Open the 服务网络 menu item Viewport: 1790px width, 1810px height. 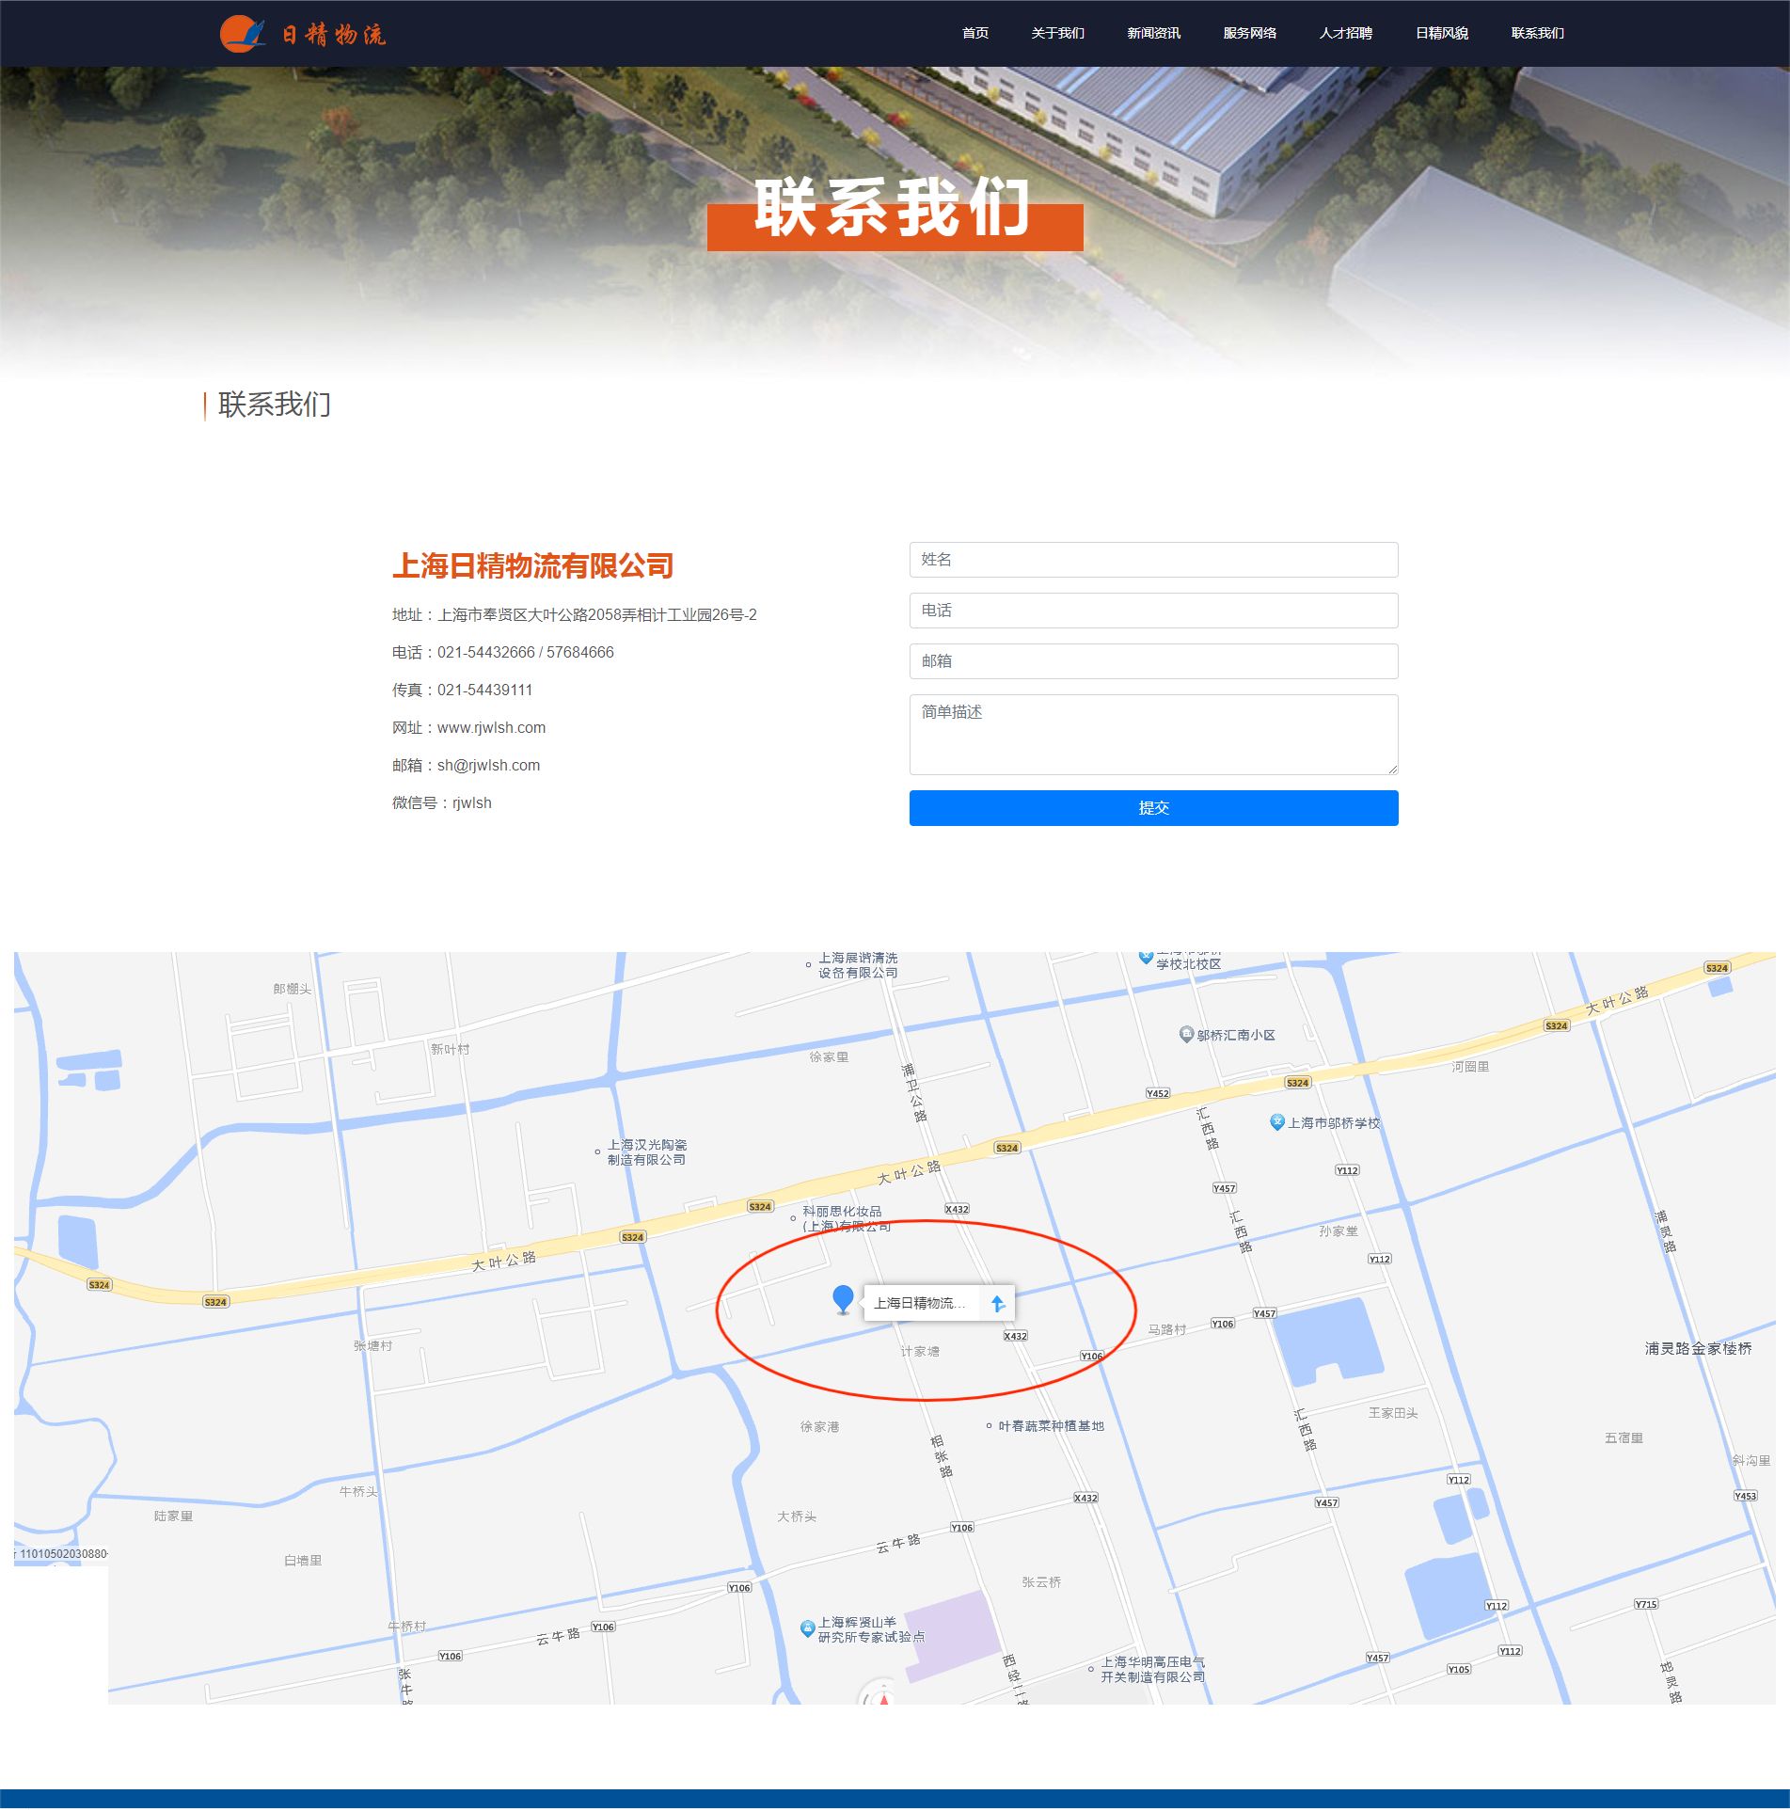[x=1249, y=33]
